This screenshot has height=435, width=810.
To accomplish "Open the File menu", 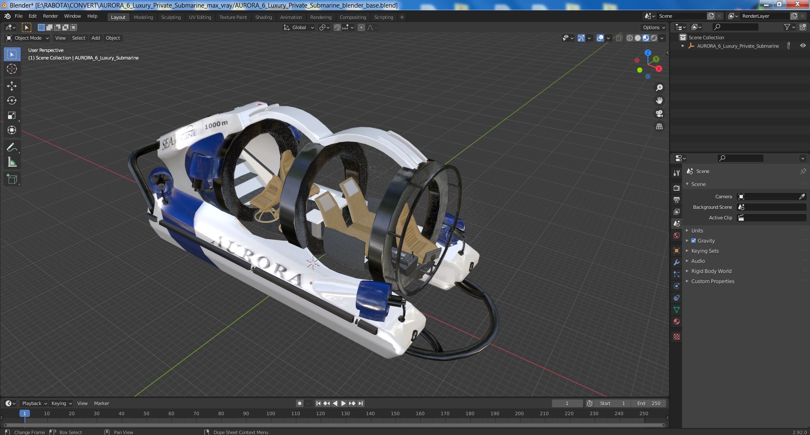I will [x=19, y=16].
